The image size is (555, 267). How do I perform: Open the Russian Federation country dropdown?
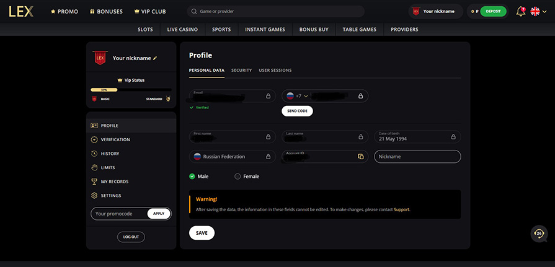pos(233,157)
